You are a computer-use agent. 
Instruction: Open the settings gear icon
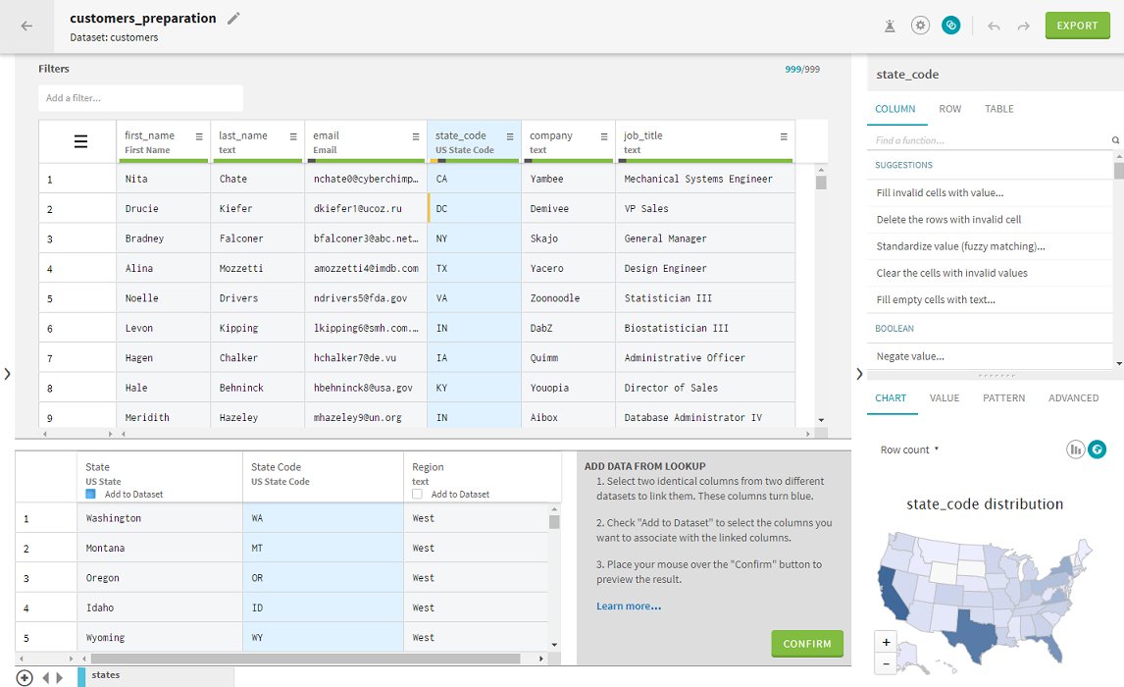click(920, 26)
